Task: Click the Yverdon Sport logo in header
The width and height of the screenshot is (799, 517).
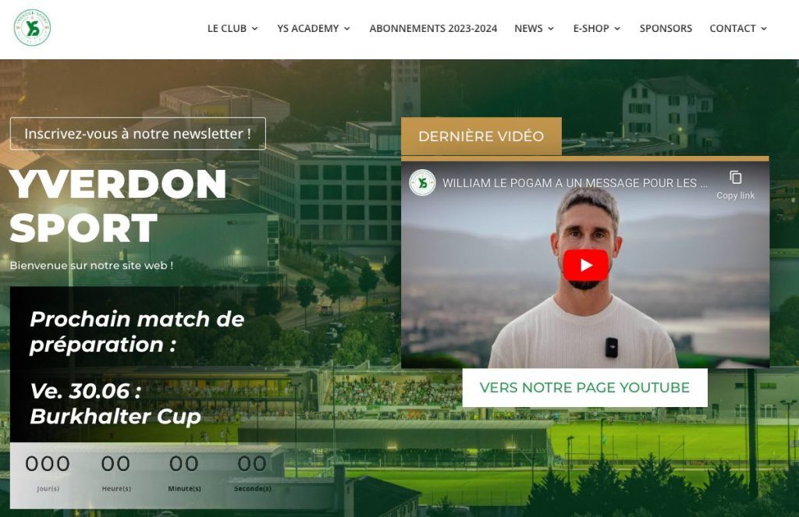Action: (x=32, y=28)
